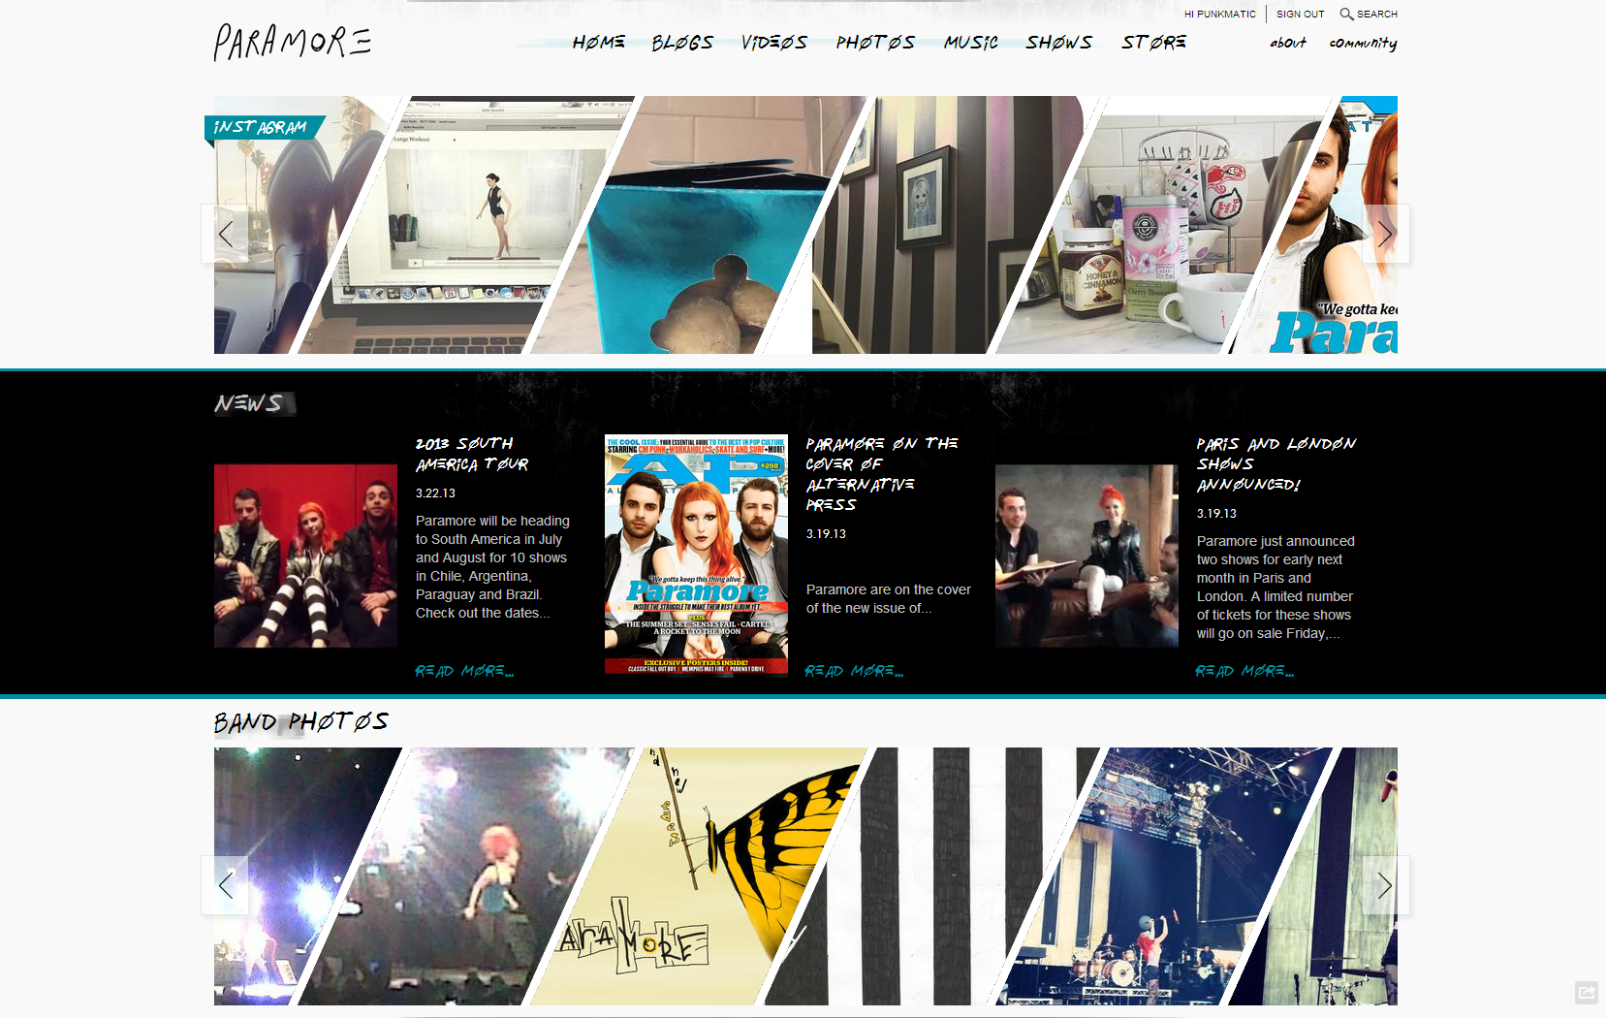Read more about Alternative Press cover

pos(854,671)
